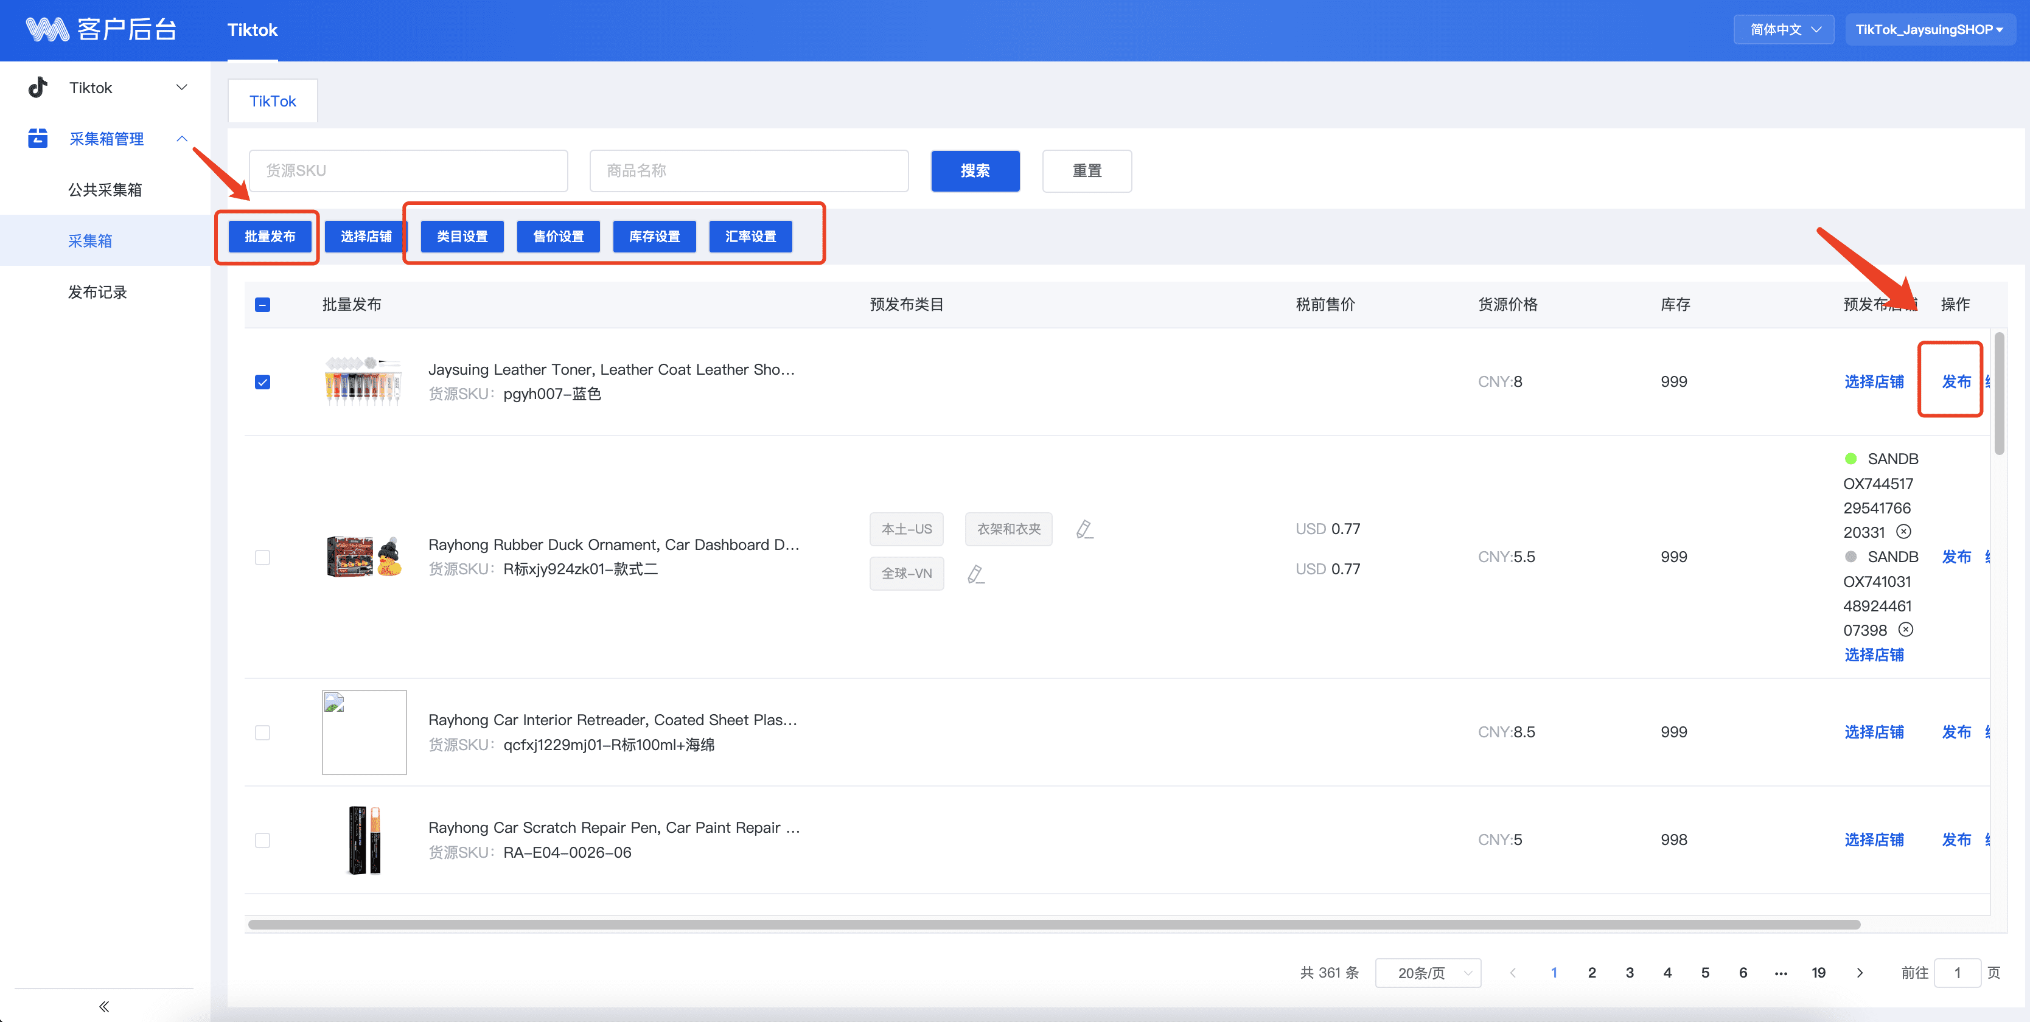Click the 客户后台 logo in header
This screenshot has height=1022, width=2030.
102,30
